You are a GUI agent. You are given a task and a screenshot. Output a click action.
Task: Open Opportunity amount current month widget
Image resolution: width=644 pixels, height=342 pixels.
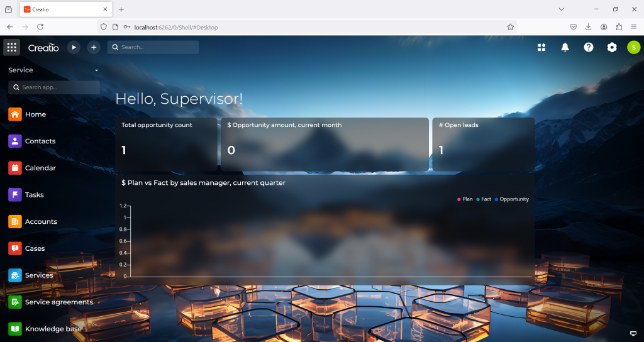(x=325, y=145)
